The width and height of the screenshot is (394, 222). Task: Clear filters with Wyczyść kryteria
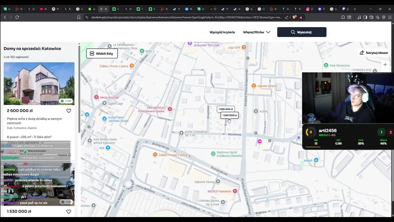coord(222,32)
